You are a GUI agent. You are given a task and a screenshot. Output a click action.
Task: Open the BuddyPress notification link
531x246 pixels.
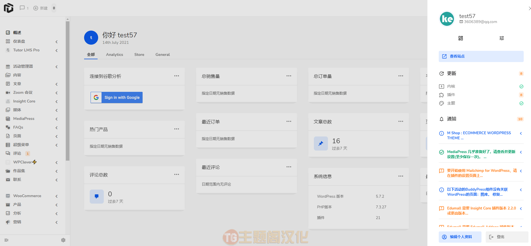coord(478,192)
